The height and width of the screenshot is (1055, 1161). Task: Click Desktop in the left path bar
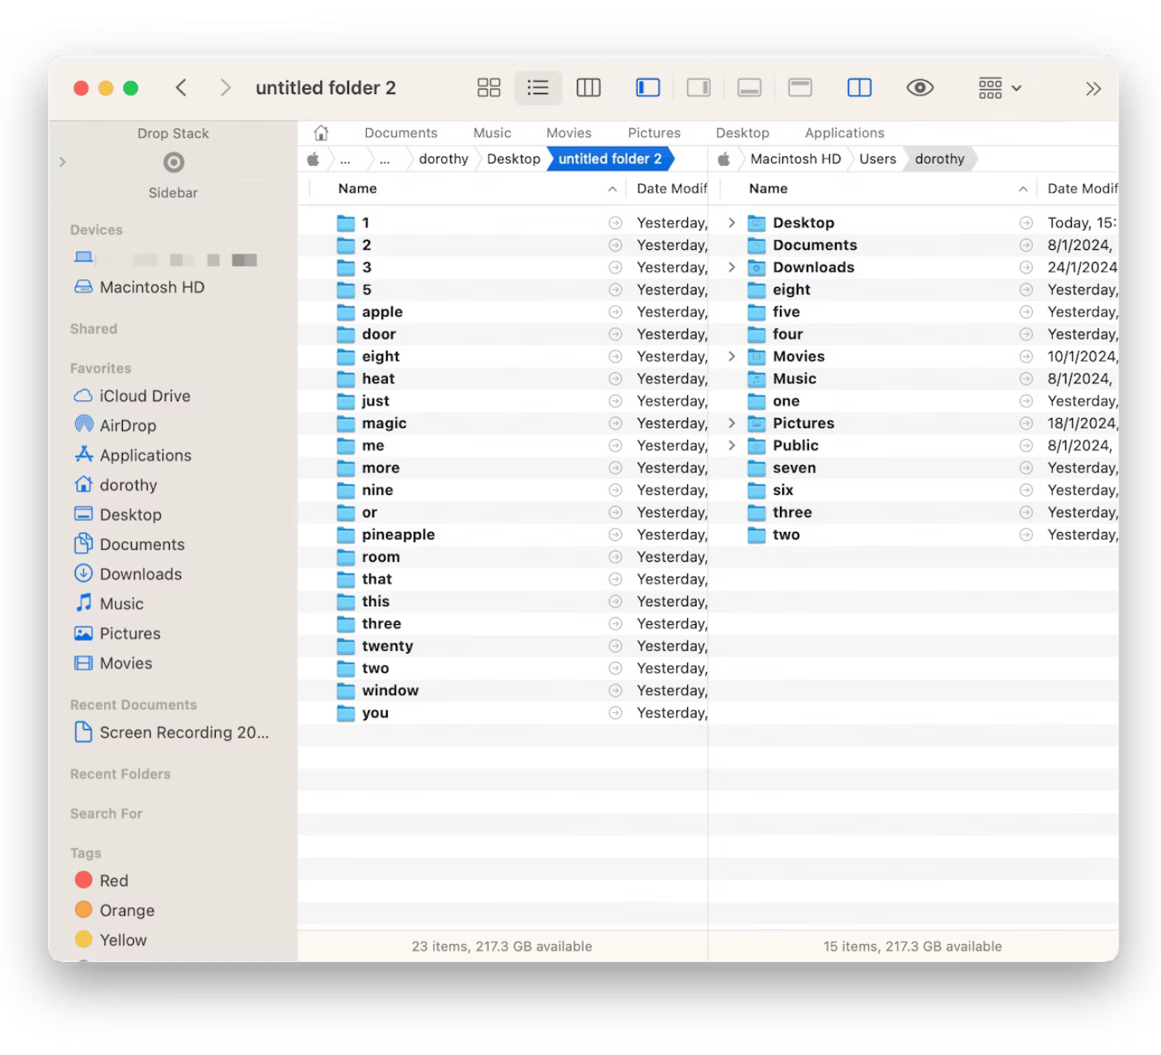click(x=513, y=159)
